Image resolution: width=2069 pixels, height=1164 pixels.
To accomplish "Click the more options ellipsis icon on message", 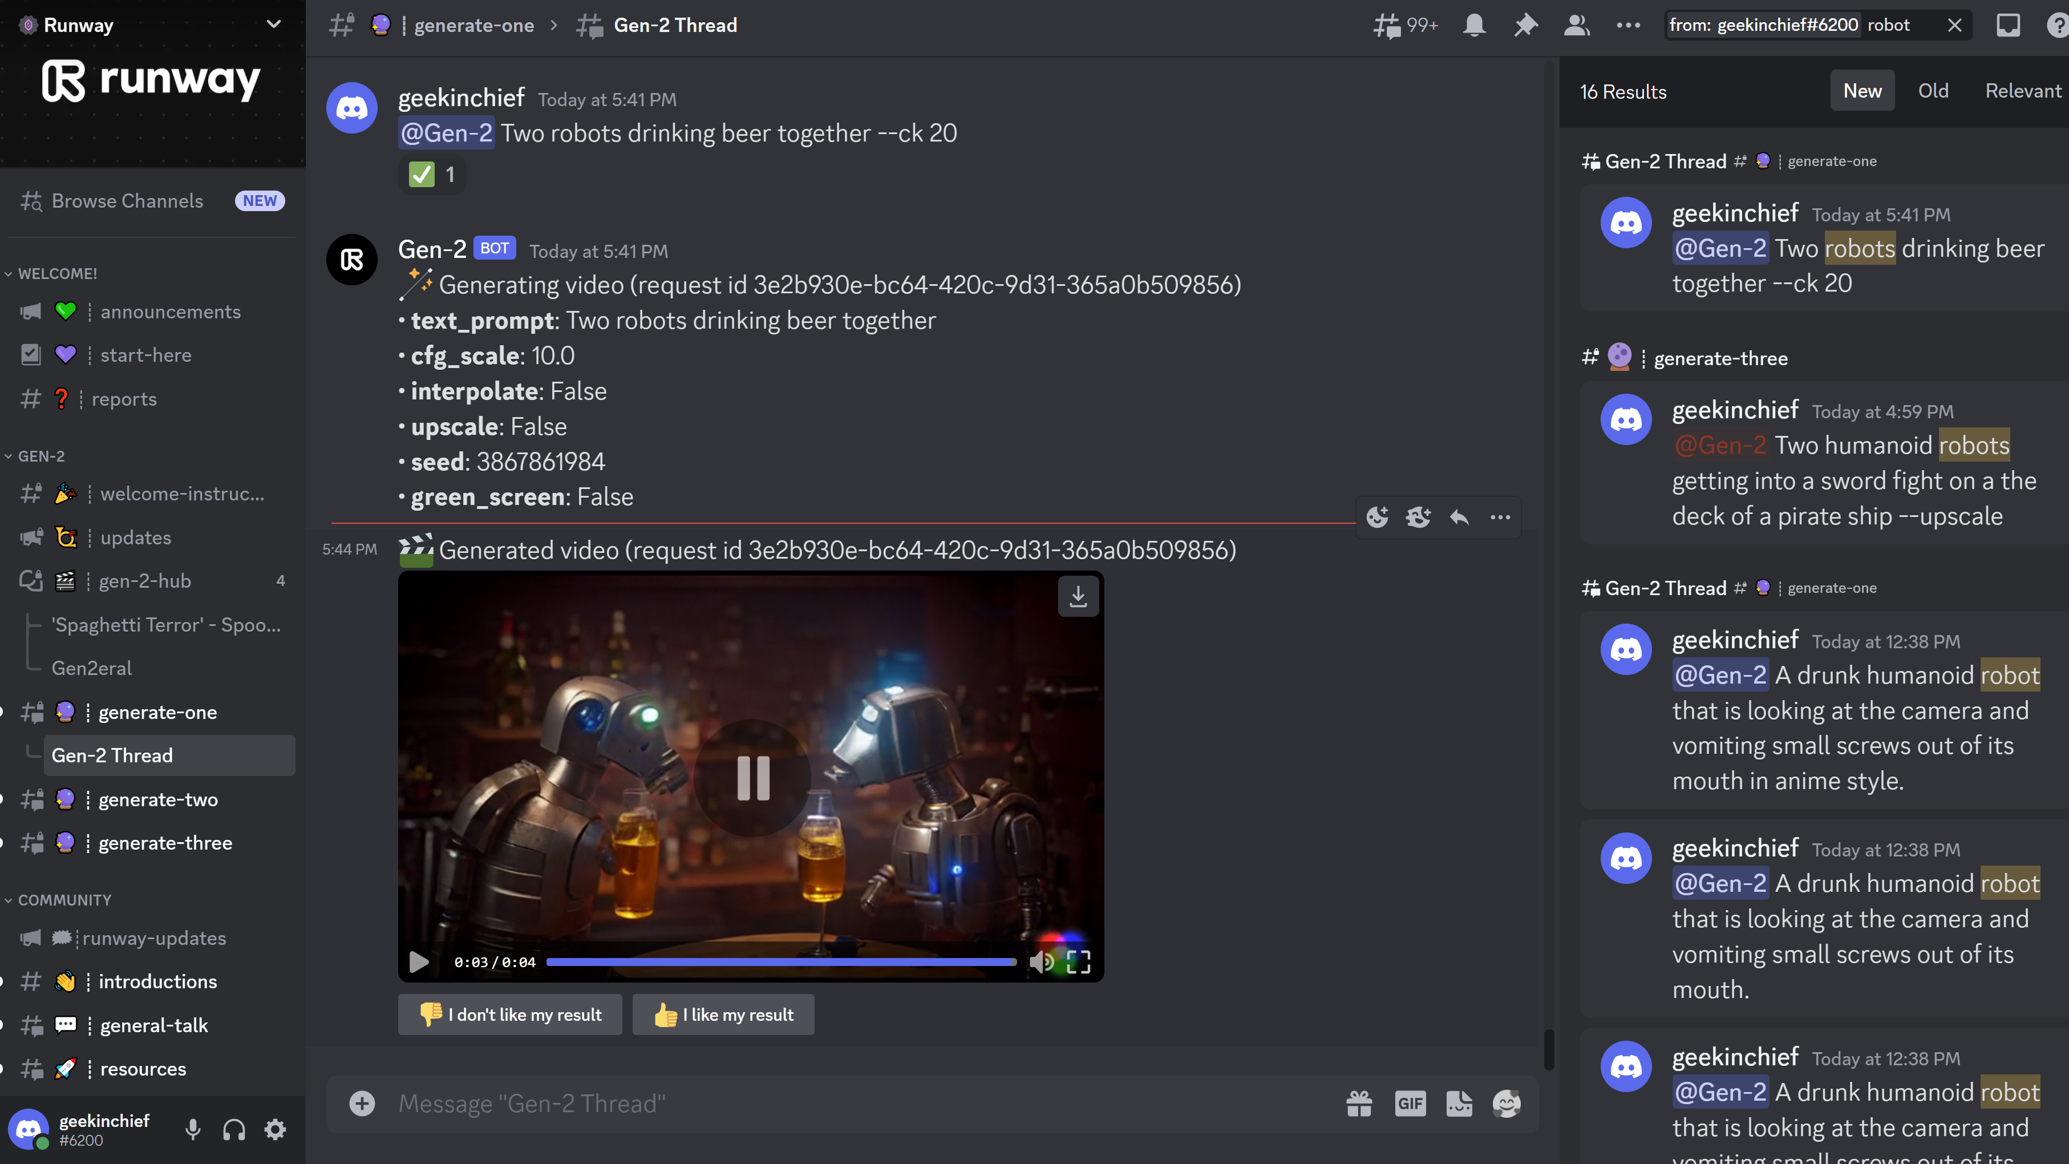I will coord(1502,516).
